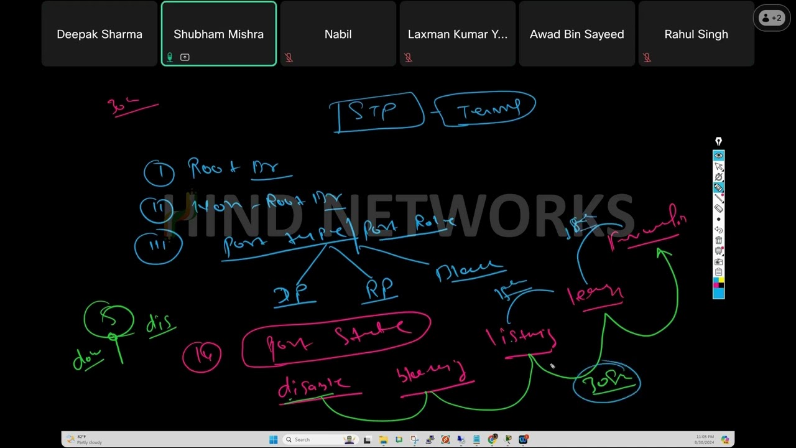Image resolution: width=796 pixels, height=448 pixels.
Task: Select Rahul Singh participant tile
Action: tap(696, 34)
